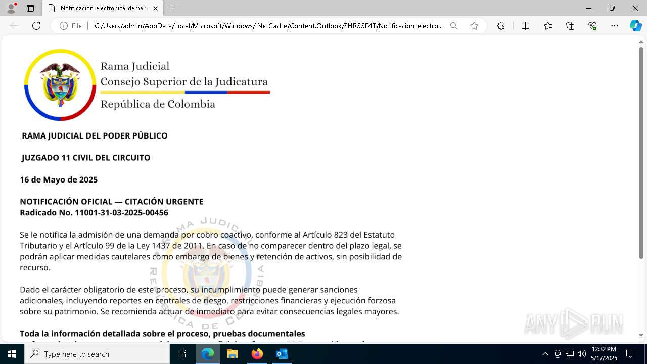The height and width of the screenshot is (364, 647).
Task: Open the notification center icon
Action: point(630,354)
